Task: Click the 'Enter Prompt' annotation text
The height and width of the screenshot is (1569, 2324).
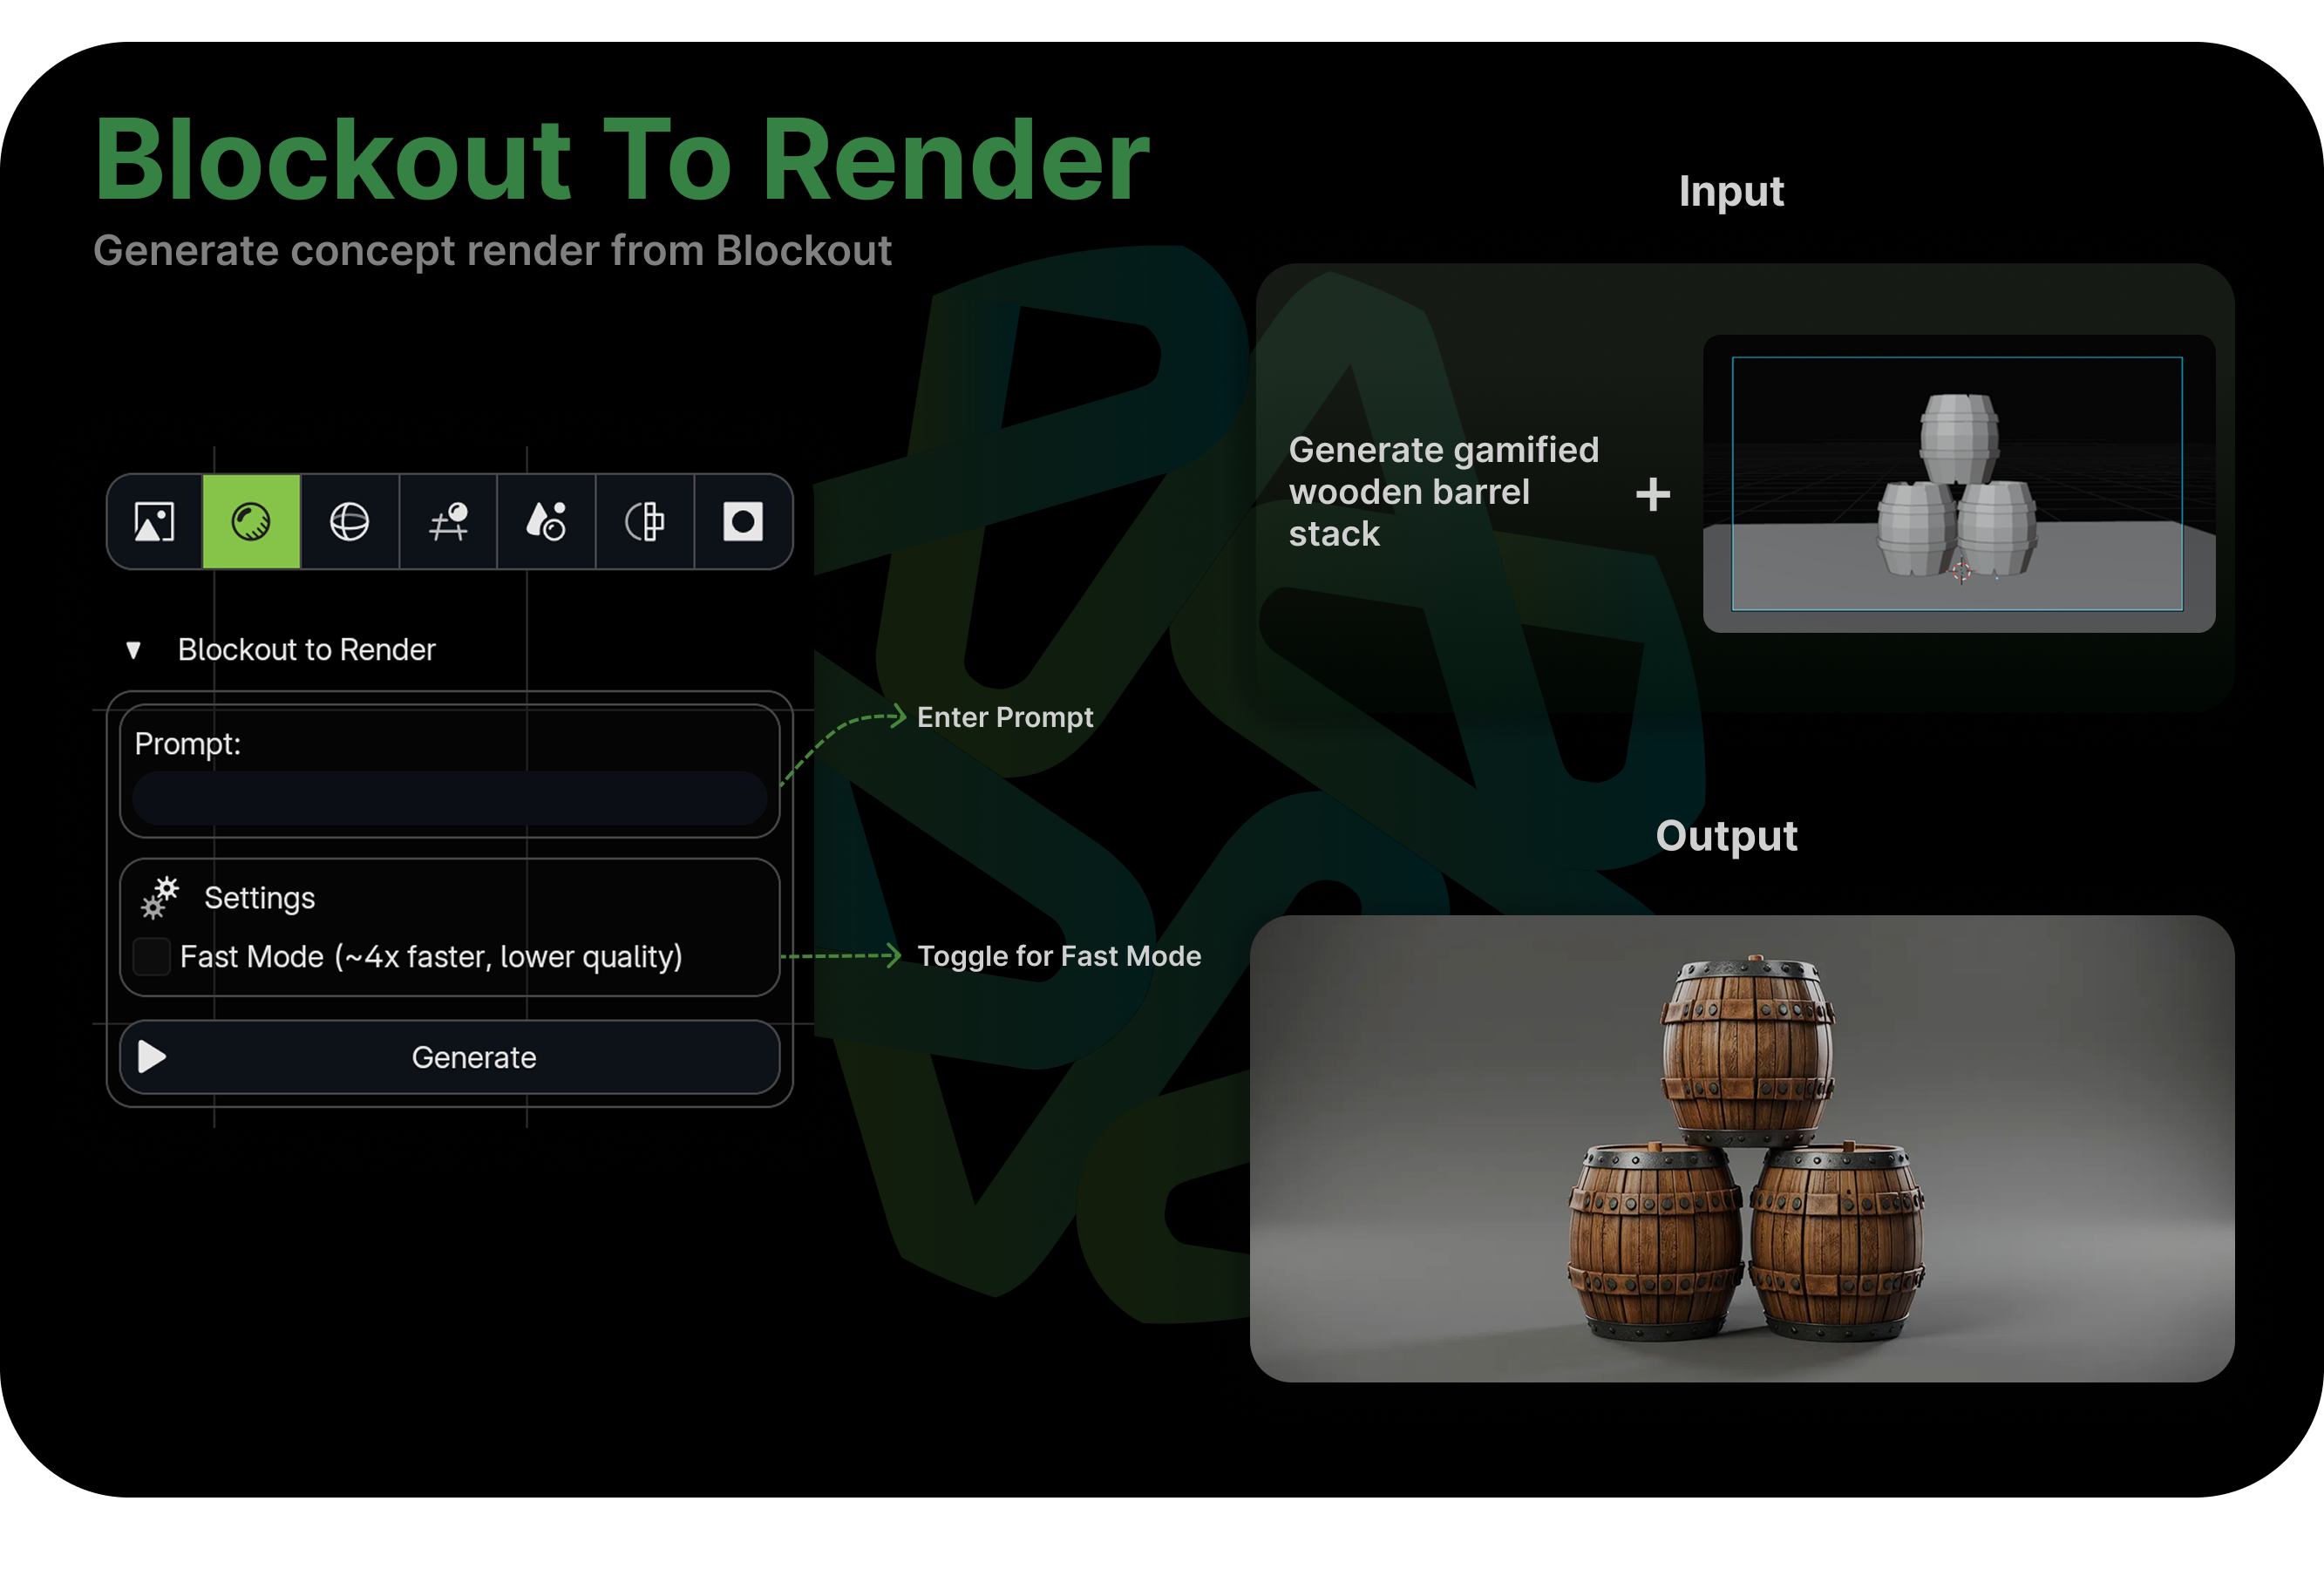Action: click(1005, 717)
